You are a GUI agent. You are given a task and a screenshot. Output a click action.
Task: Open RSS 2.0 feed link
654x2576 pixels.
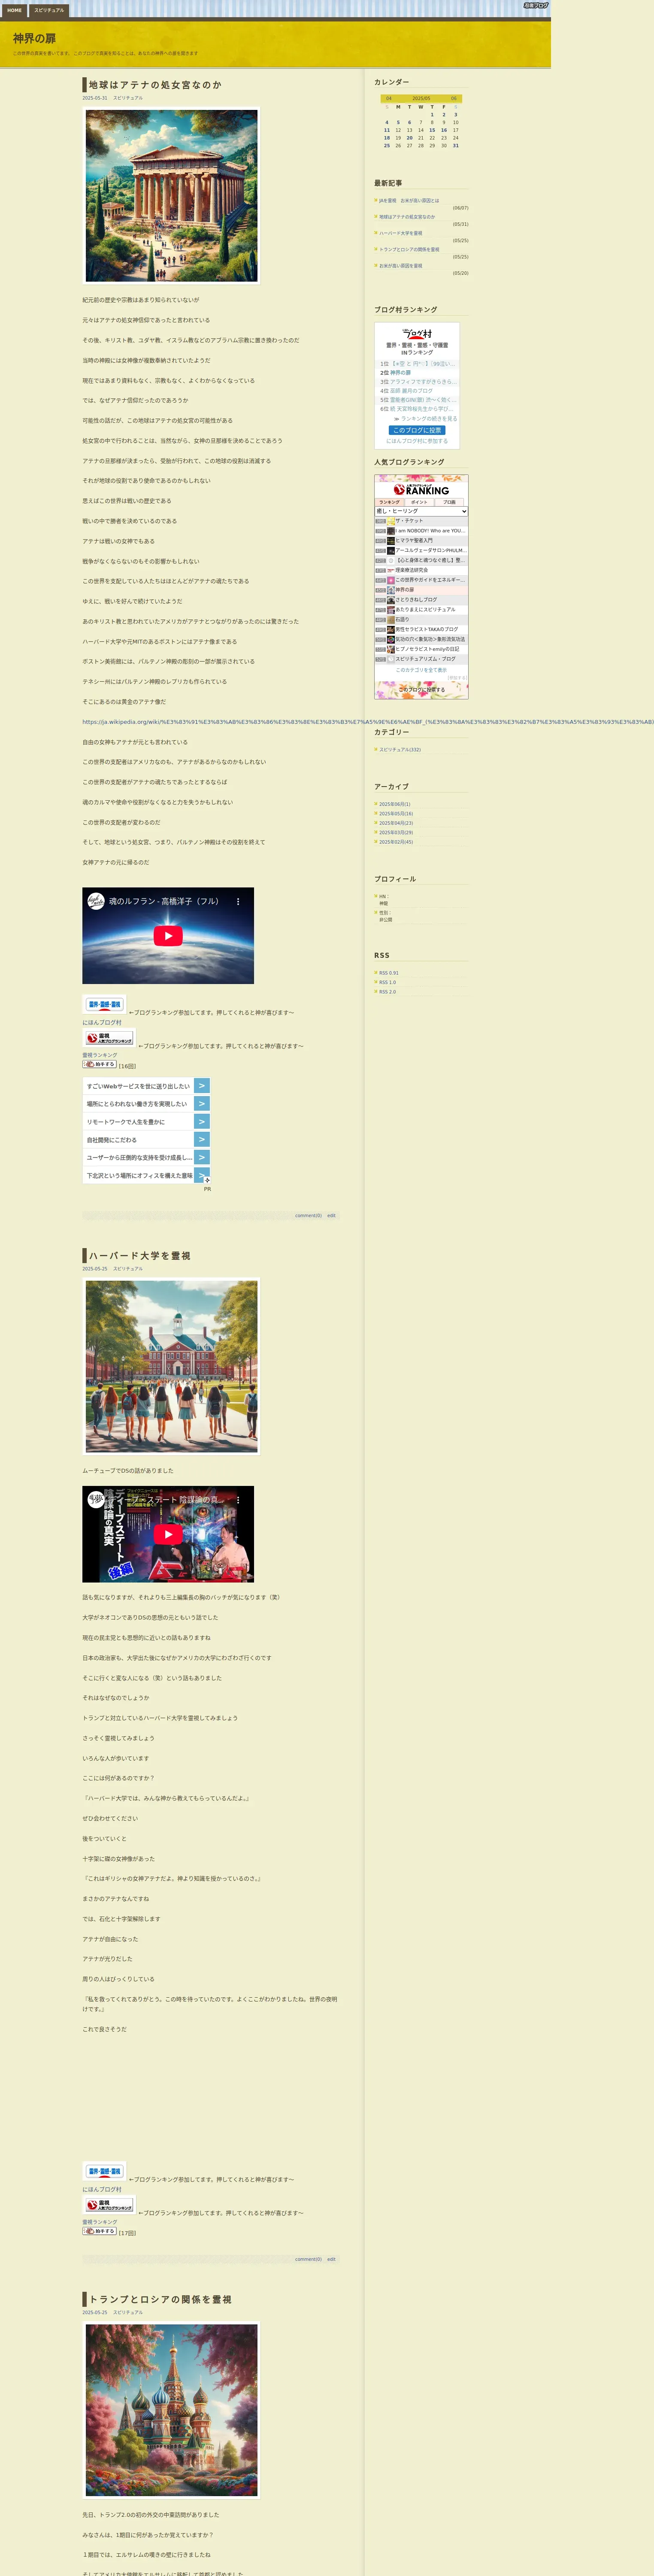[387, 992]
